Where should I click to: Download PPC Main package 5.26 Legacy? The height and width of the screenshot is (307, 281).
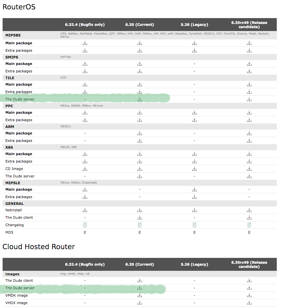pos(194,112)
